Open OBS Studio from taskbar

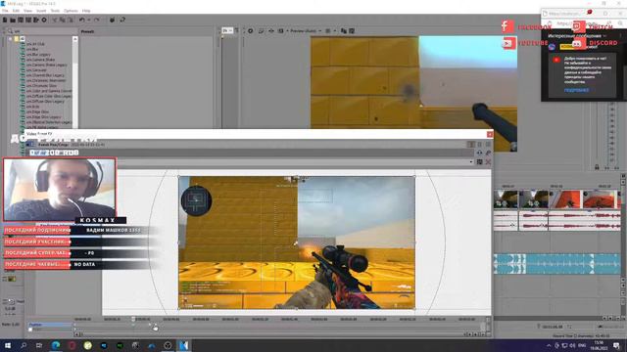168,345
